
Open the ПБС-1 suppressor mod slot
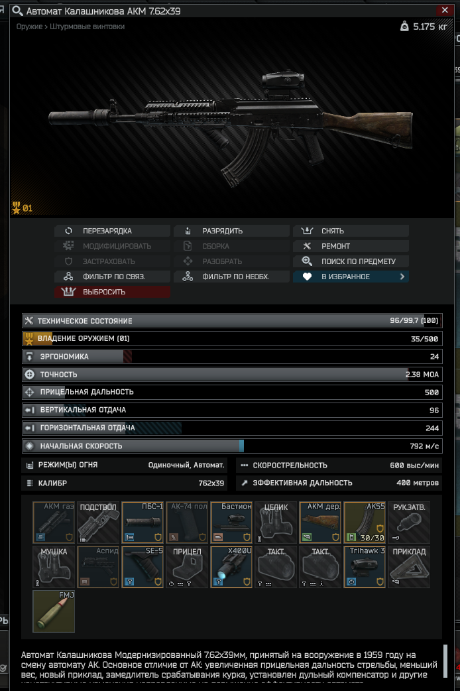(143, 522)
